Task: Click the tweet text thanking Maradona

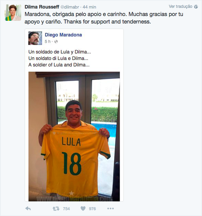Action: [x=104, y=18]
